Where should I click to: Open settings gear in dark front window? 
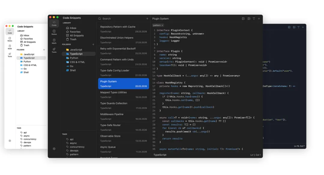pyautogui.click(x=54, y=149)
